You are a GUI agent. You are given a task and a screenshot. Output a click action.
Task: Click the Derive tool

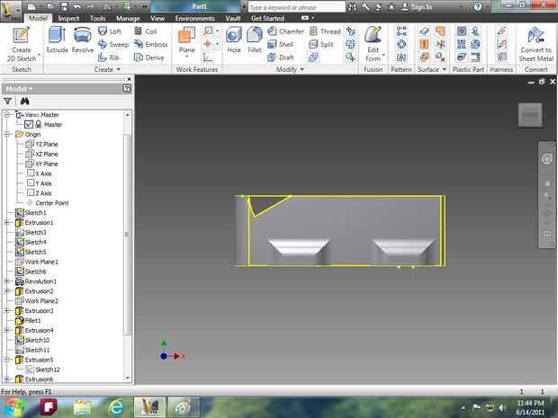(x=148, y=58)
